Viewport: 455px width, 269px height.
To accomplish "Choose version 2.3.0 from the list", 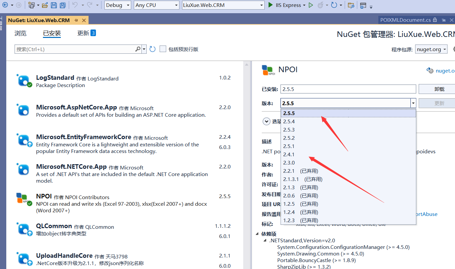I will click(x=348, y=163).
